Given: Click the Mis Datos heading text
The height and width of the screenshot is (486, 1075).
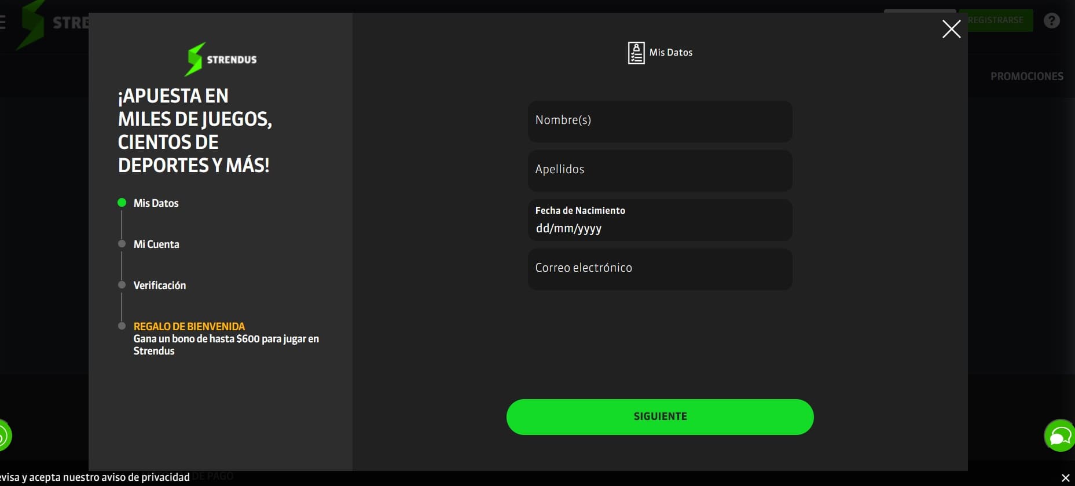Looking at the screenshot, I should 671,53.
